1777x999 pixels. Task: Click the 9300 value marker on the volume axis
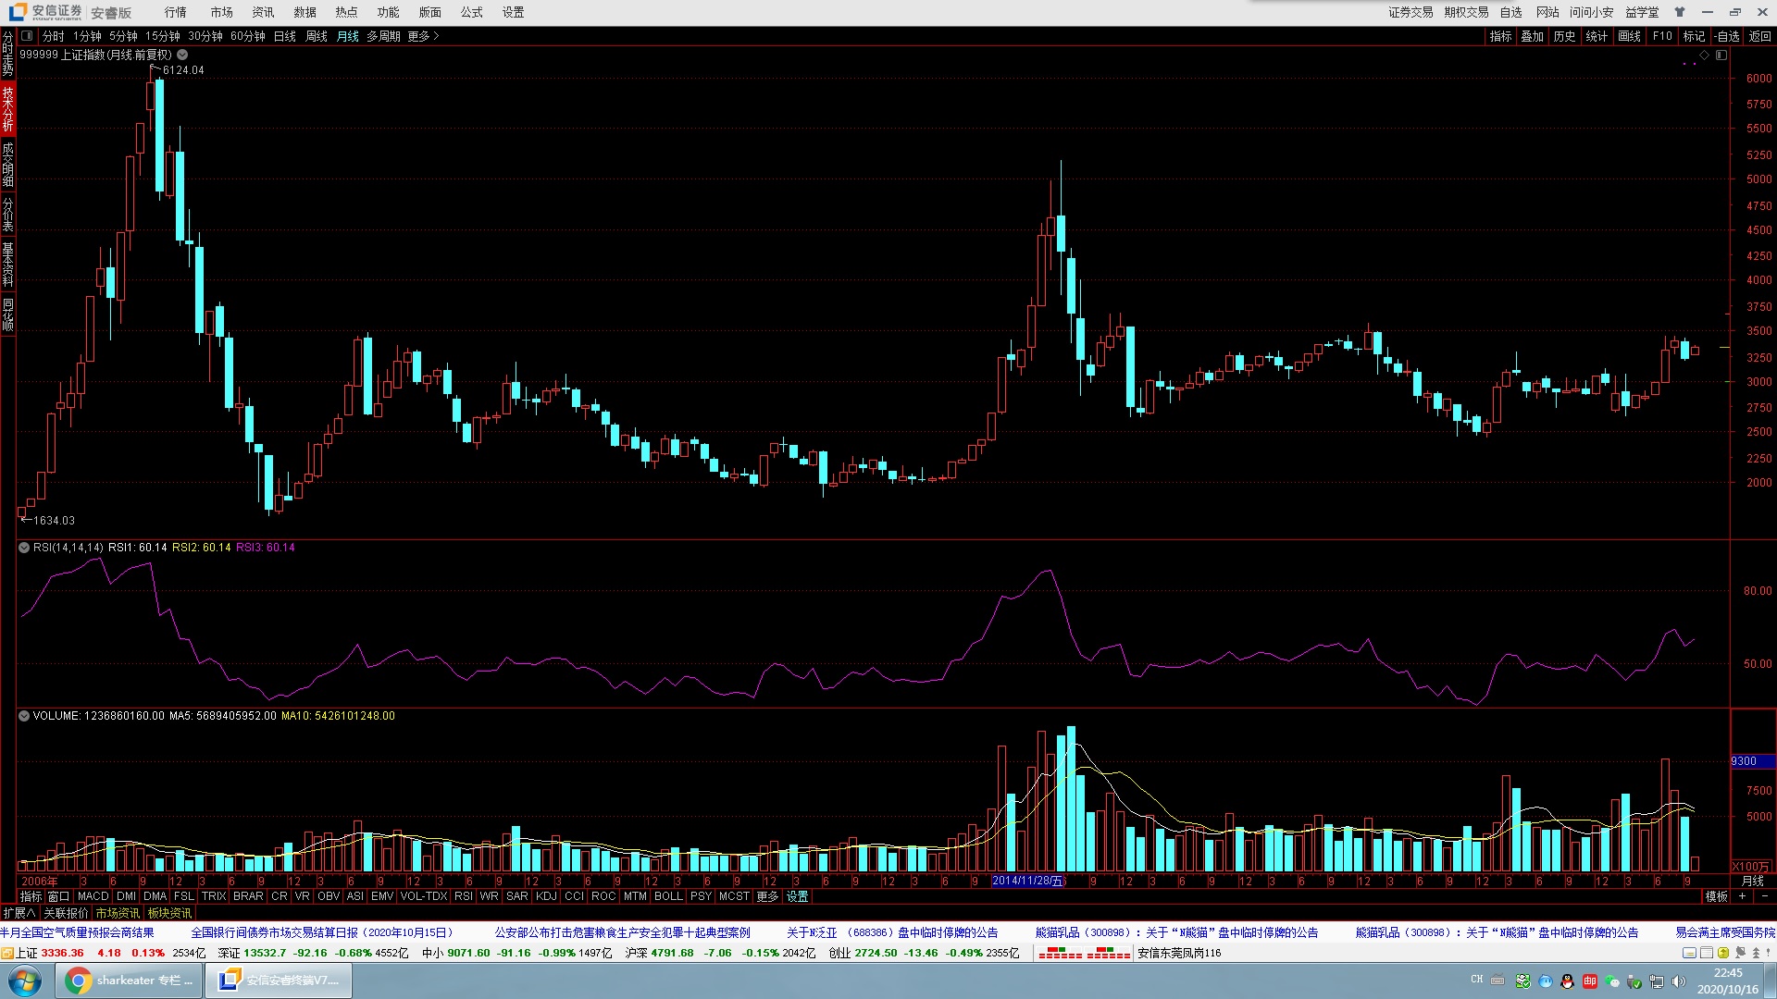pos(1752,761)
